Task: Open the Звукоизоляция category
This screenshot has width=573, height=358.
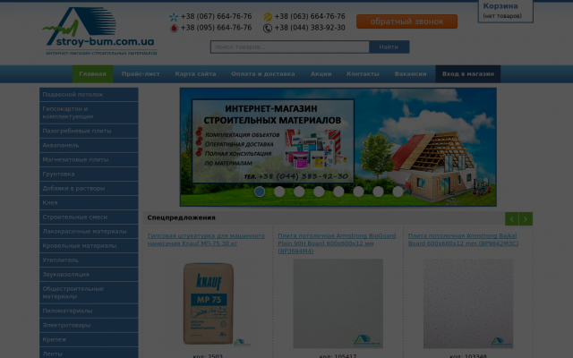Action: pos(89,275)
